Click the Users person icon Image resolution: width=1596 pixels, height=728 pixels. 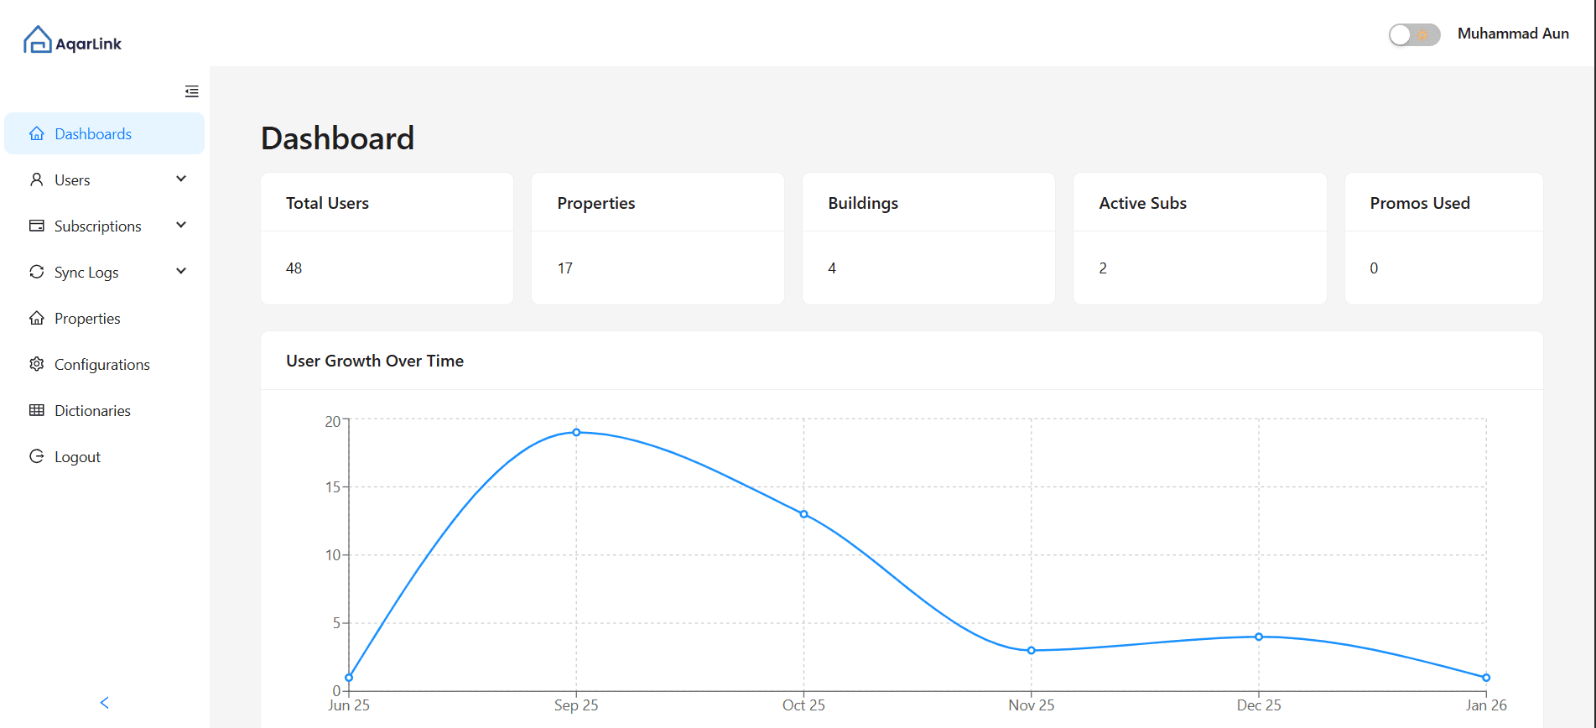click(x=37, y=179)
